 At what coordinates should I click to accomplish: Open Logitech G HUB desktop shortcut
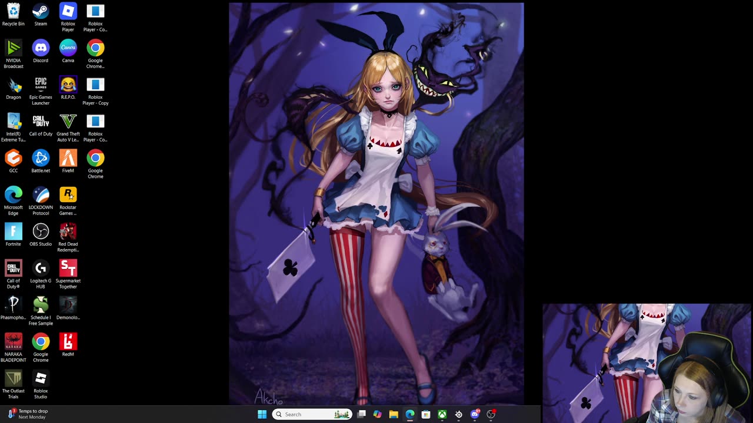pyautogui.click(x=41, y=274)
